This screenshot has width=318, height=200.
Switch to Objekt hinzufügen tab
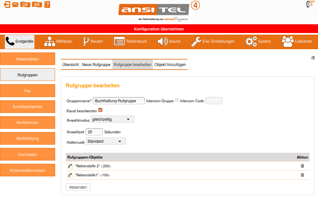(x=170, y=65)
